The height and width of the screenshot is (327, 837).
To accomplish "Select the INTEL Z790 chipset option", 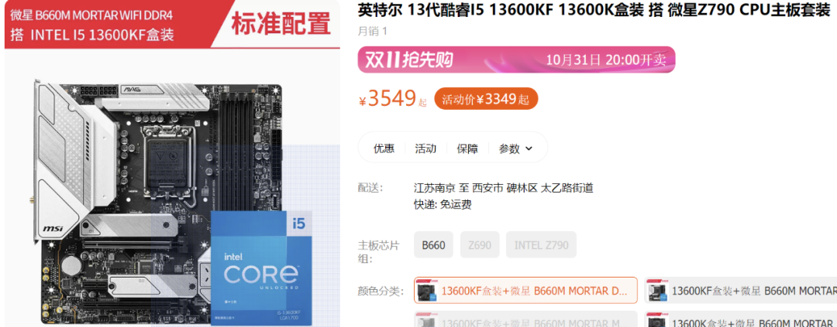I will 541,245.
